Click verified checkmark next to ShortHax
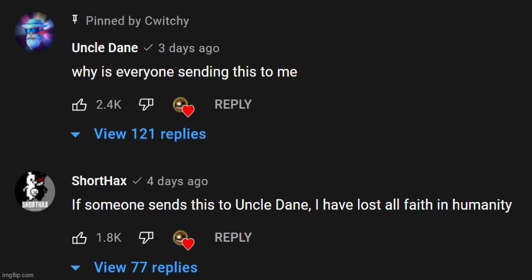Screen dimensions: 532x280 [x=136, y=181]
